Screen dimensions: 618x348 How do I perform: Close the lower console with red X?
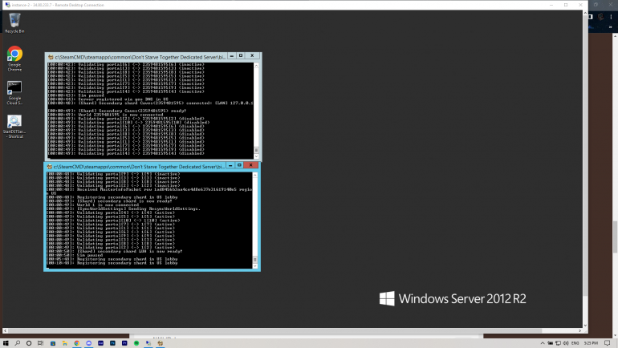250,165
